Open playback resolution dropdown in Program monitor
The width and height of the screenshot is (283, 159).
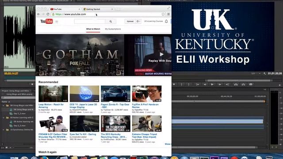(x=256, y=73)
